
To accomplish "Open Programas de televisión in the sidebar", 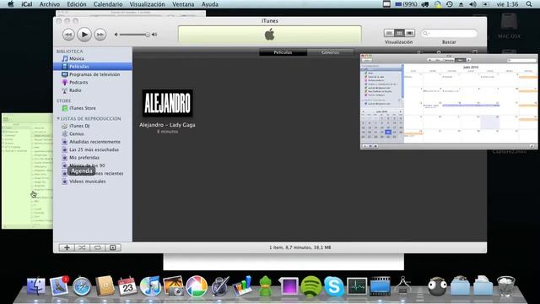I will [x=92, y=74].
